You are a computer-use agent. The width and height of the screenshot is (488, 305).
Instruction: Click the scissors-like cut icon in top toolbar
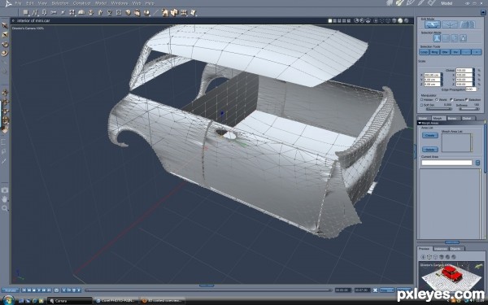pos(53,12)
